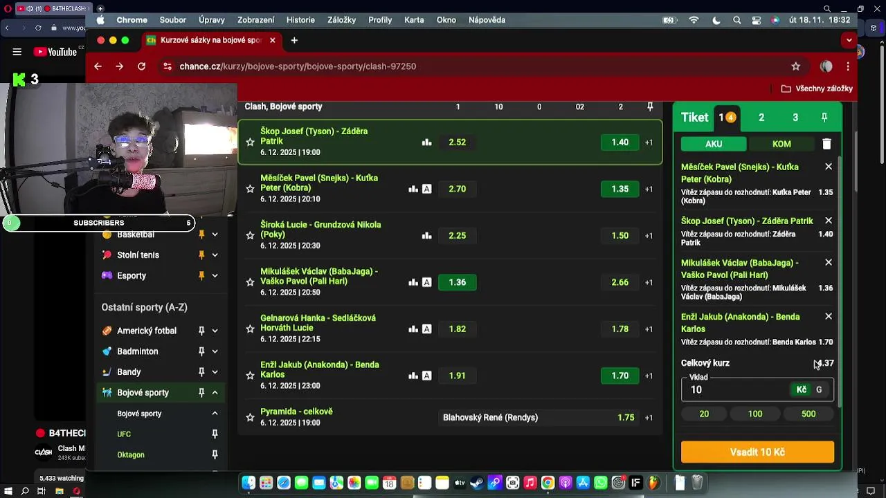This screenshot has height=498, width=886.
Task: Click the A badge on Gelnarová Hanka match
Action: [427, 329]
